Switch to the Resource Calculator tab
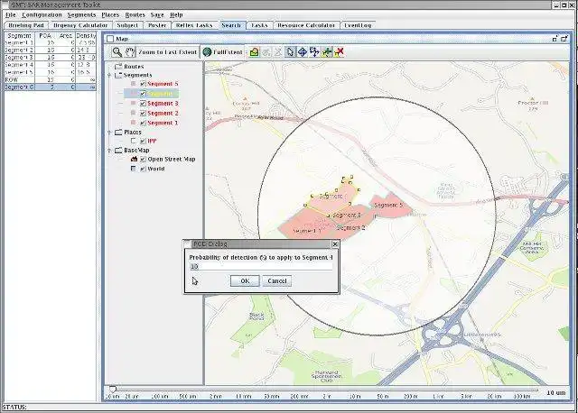578x413 pixels. tap(306, 25)
